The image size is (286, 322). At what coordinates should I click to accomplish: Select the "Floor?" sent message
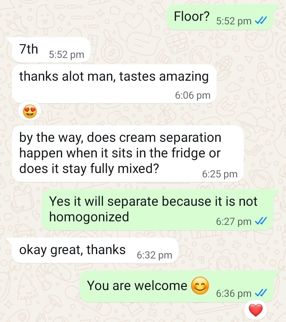pos(220,17)
